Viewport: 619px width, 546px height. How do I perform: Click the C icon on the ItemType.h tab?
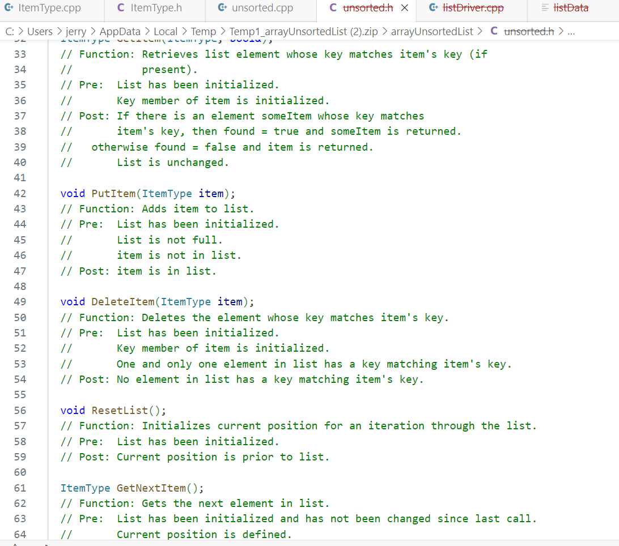120,8
